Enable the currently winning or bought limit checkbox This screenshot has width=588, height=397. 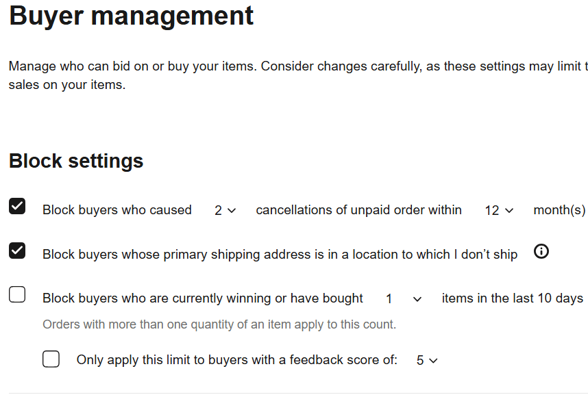coord(17,294)
